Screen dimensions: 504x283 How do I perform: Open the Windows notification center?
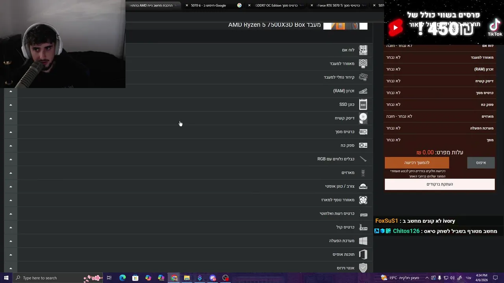(495, 278)
